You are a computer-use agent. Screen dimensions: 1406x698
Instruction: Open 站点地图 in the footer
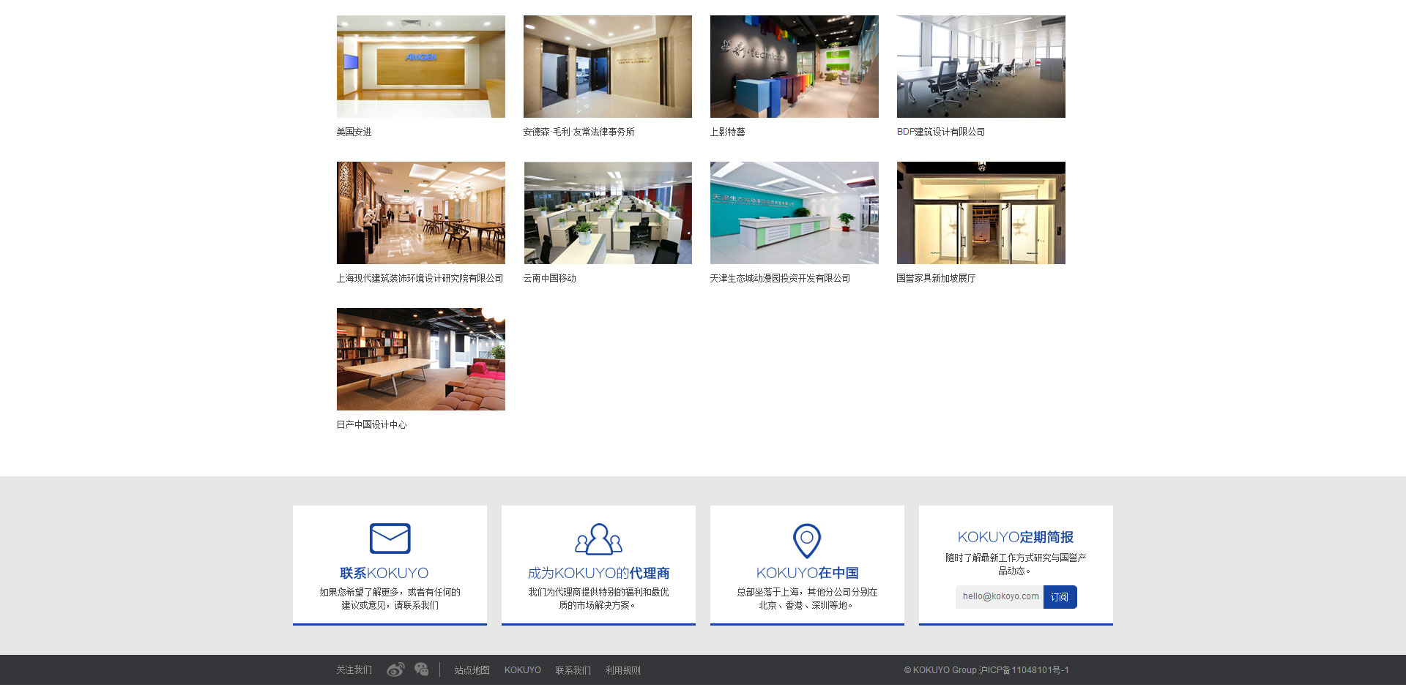[472, 670]
